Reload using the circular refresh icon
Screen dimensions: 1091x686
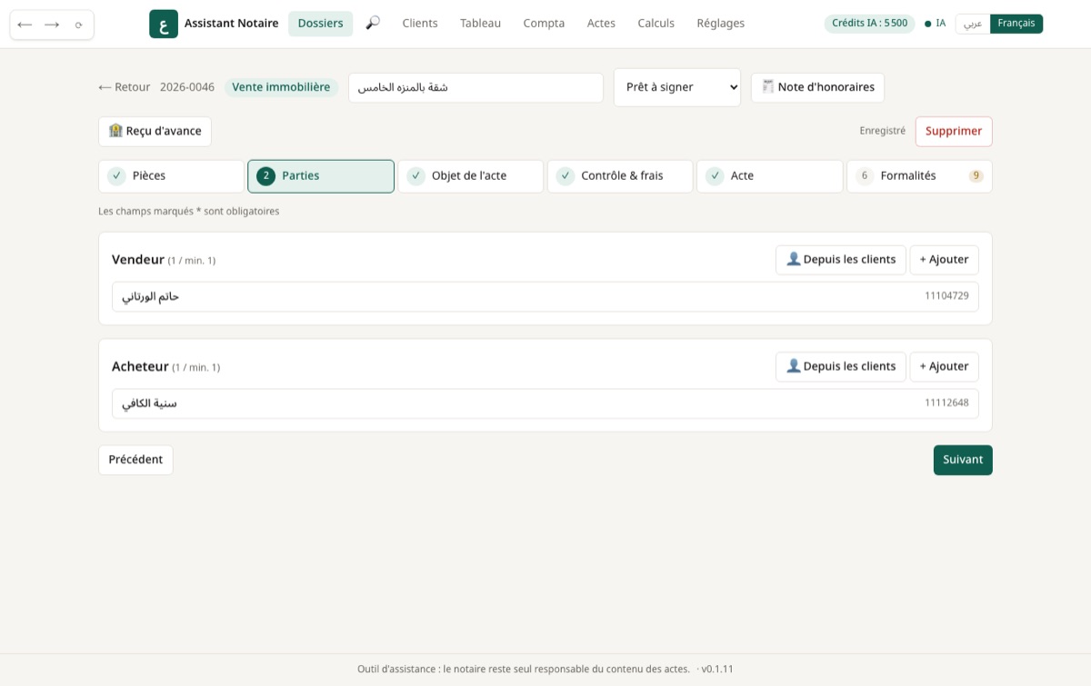pos(79,25)
